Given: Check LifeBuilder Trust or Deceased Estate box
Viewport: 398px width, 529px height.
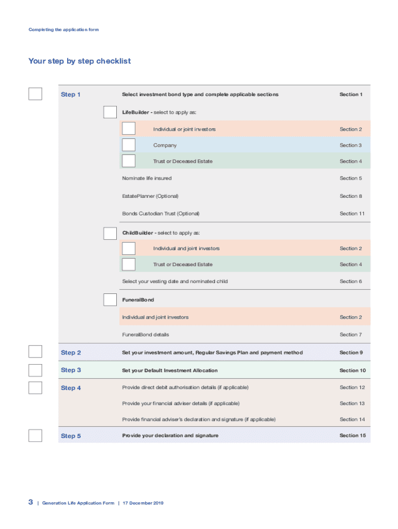Looking at the screenshot, I should coord(129,161).
